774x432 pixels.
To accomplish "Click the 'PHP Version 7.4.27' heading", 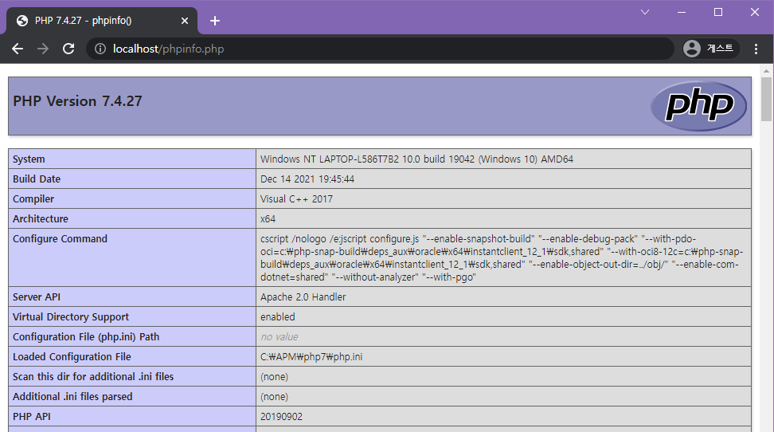I will pyautogui.click(x=77, y=101).
